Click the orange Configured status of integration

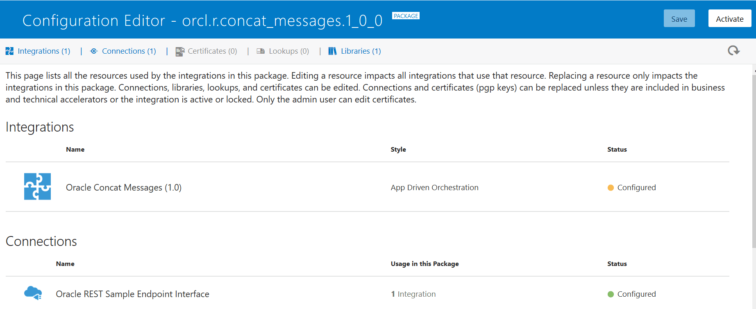click(631, 187)
